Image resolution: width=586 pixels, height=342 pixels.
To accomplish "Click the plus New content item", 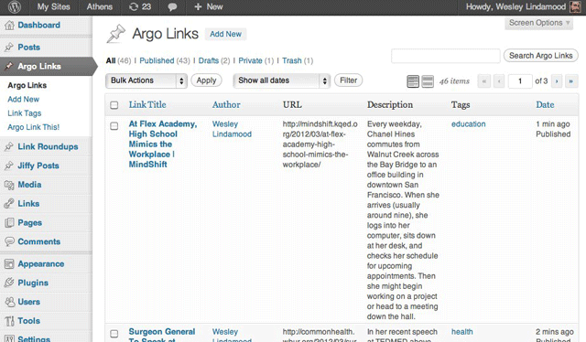I will tap(209, 6).
